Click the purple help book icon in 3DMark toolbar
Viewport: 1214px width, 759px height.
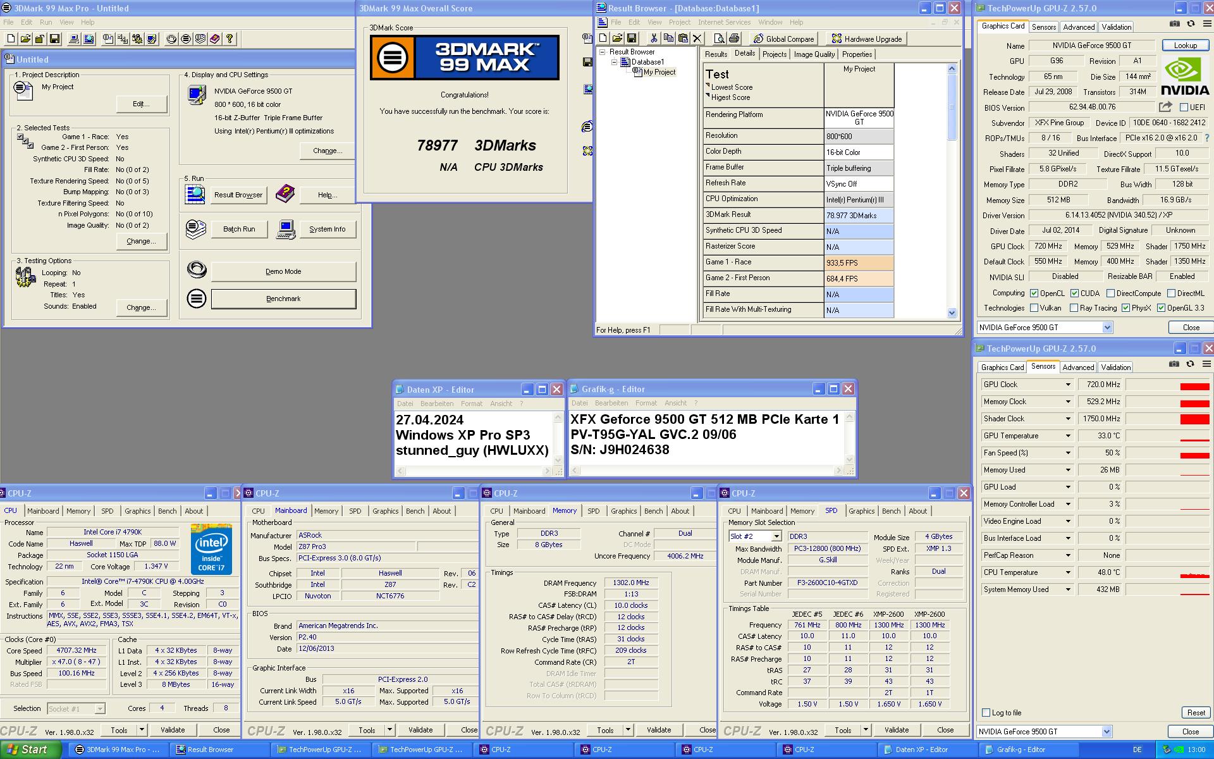pos(215,39)
